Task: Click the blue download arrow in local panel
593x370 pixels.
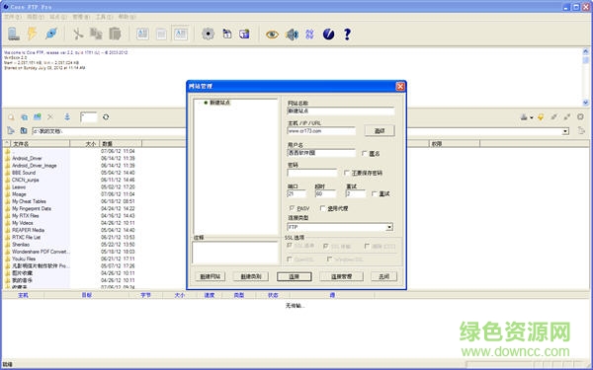Action: click(67, 117)
